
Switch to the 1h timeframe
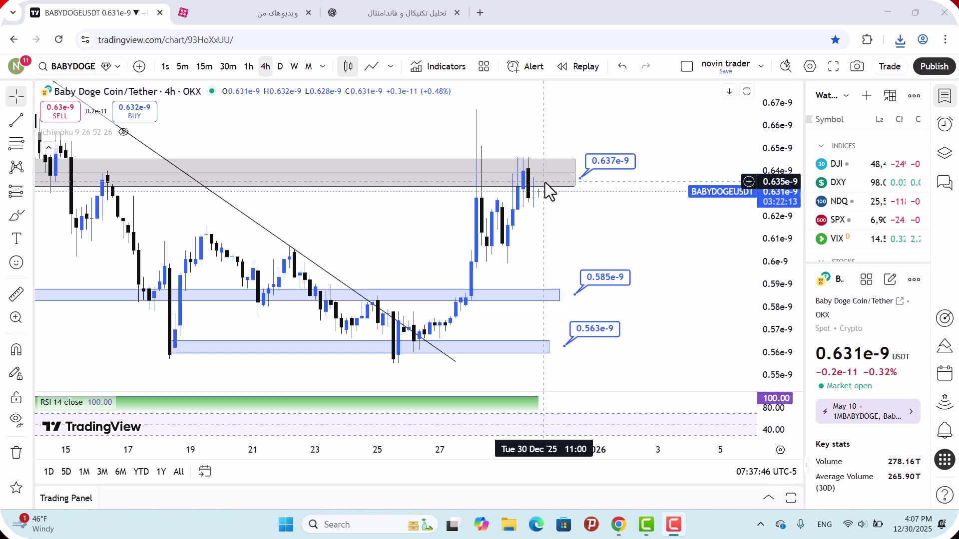click(248, 66)
